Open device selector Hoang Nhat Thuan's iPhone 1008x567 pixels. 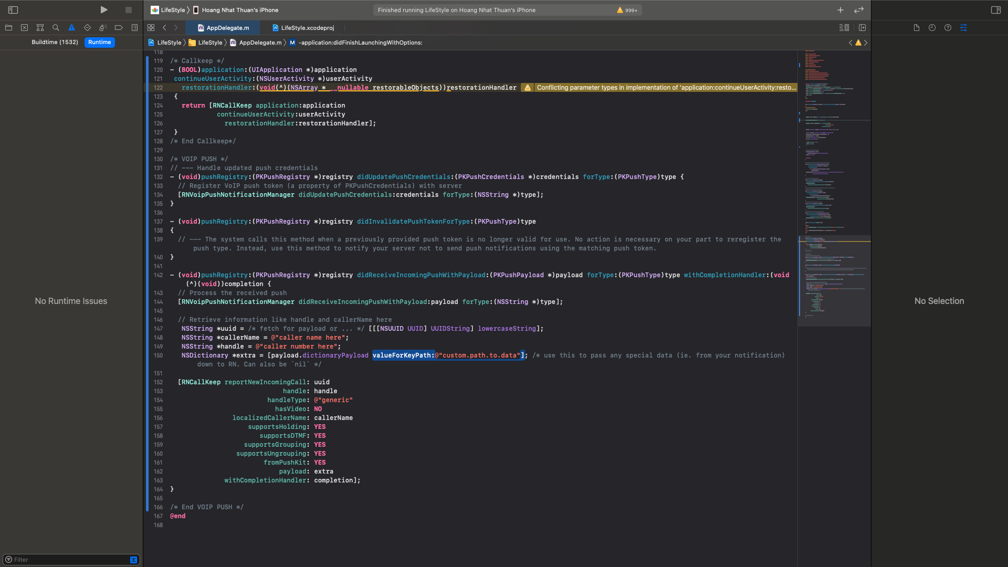(236, 10)
